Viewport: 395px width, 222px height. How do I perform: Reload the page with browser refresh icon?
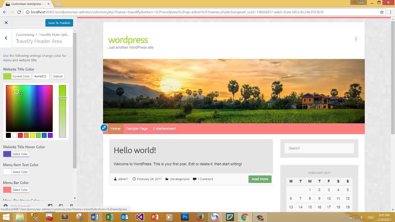coord(19,12)
